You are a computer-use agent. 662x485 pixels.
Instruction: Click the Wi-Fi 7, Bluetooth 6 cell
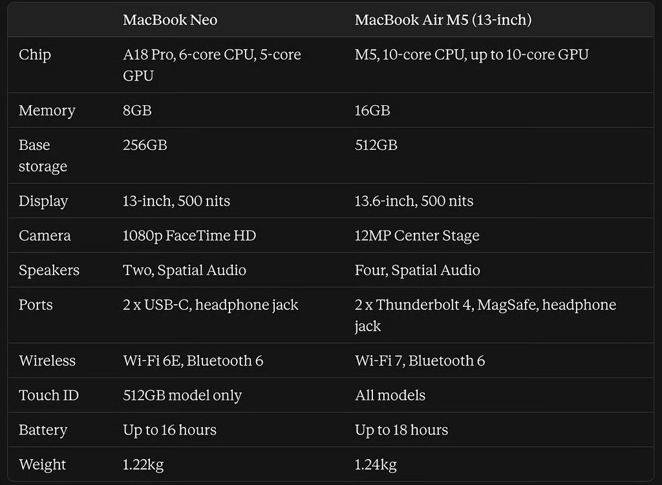[420, 360]
